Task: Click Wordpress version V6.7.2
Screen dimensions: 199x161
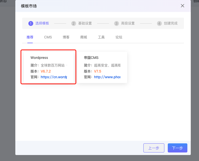Action: (x=46, y=71)
